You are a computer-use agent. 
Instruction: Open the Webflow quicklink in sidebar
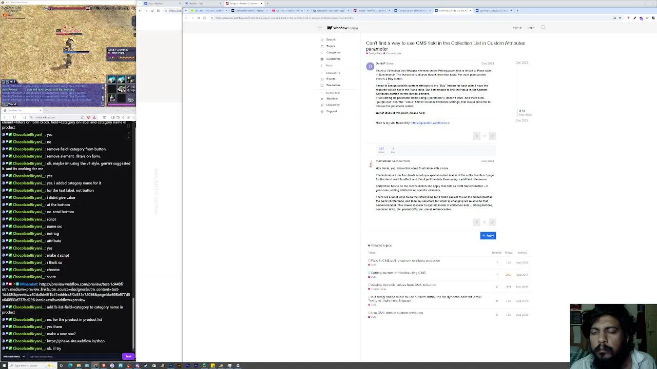point(332,98)
